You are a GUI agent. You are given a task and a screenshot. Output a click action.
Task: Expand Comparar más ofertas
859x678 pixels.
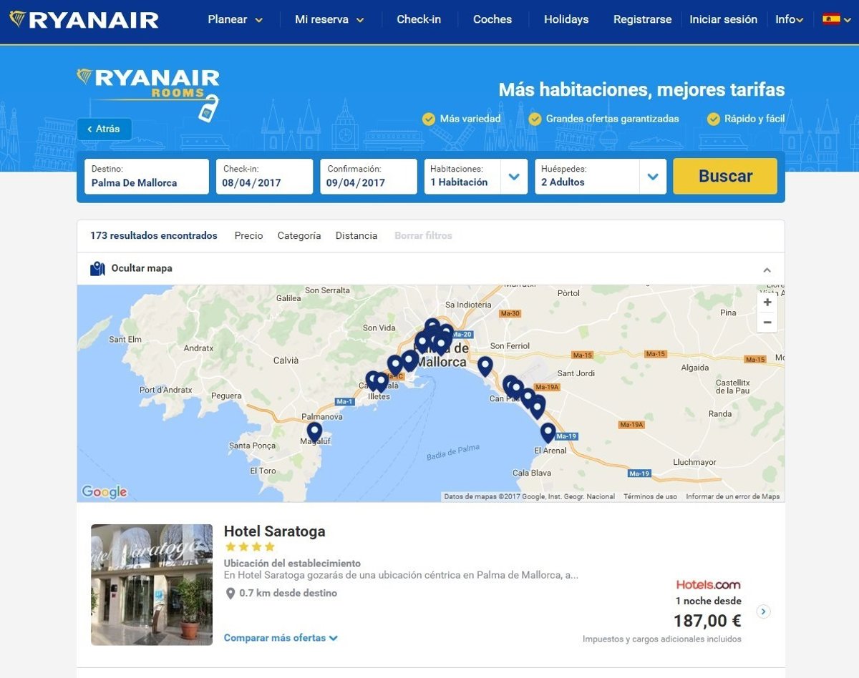(x=281, y=638)
